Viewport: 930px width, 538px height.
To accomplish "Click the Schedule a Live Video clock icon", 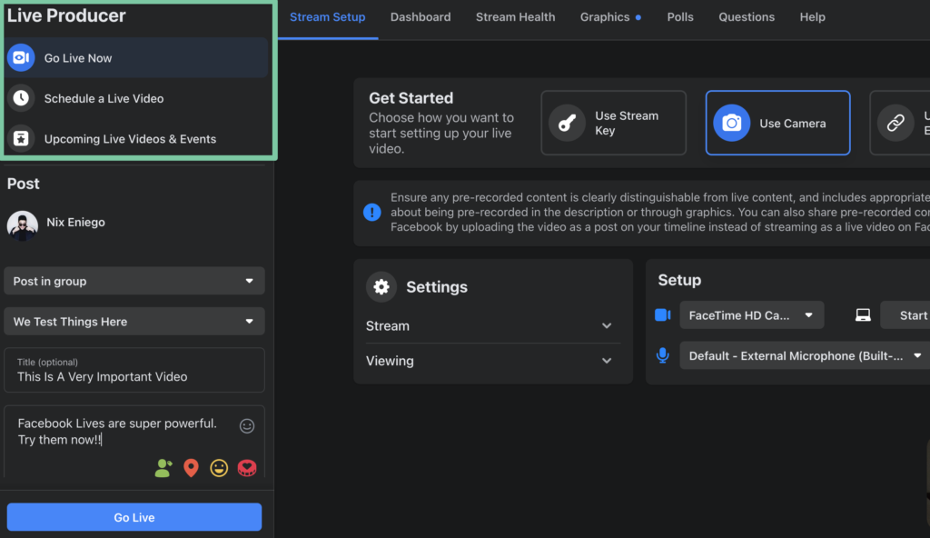I will [x=21, y=98].
